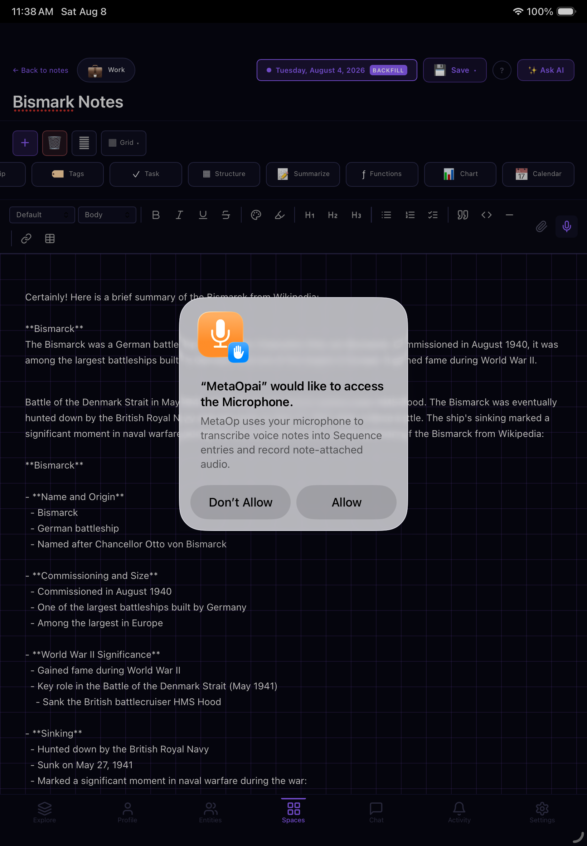Viewport: 587px width, 846px height.
Task: Open help question mark button
Action: coord(502,70)
